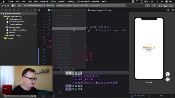Run the project with the Play button
Screen dimensions: 175x98
pyautogui.click(x=13, y=6)
